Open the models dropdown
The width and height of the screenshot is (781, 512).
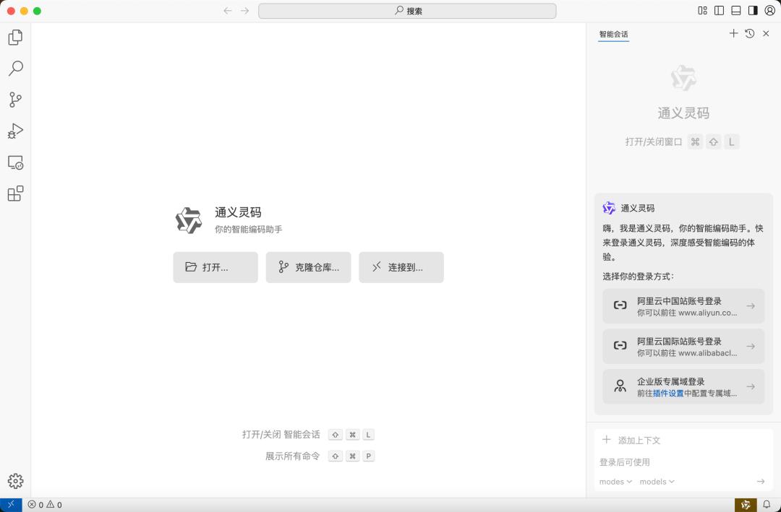click(x=656, y=481)
